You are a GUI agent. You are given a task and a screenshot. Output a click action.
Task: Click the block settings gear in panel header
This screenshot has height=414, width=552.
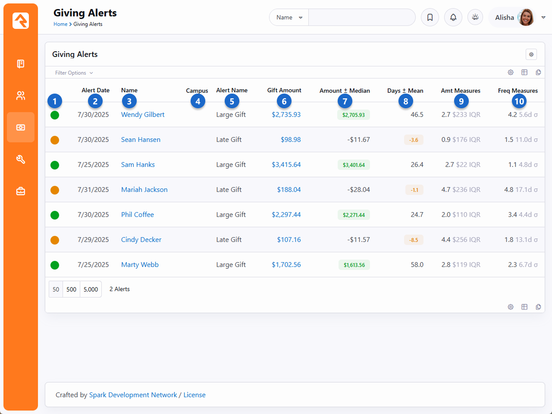531,54
